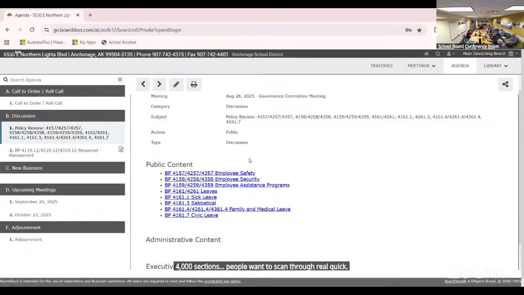This screenshot has width=524, height=295.
Task: Print the agenda item
Action: click(194, 84)
